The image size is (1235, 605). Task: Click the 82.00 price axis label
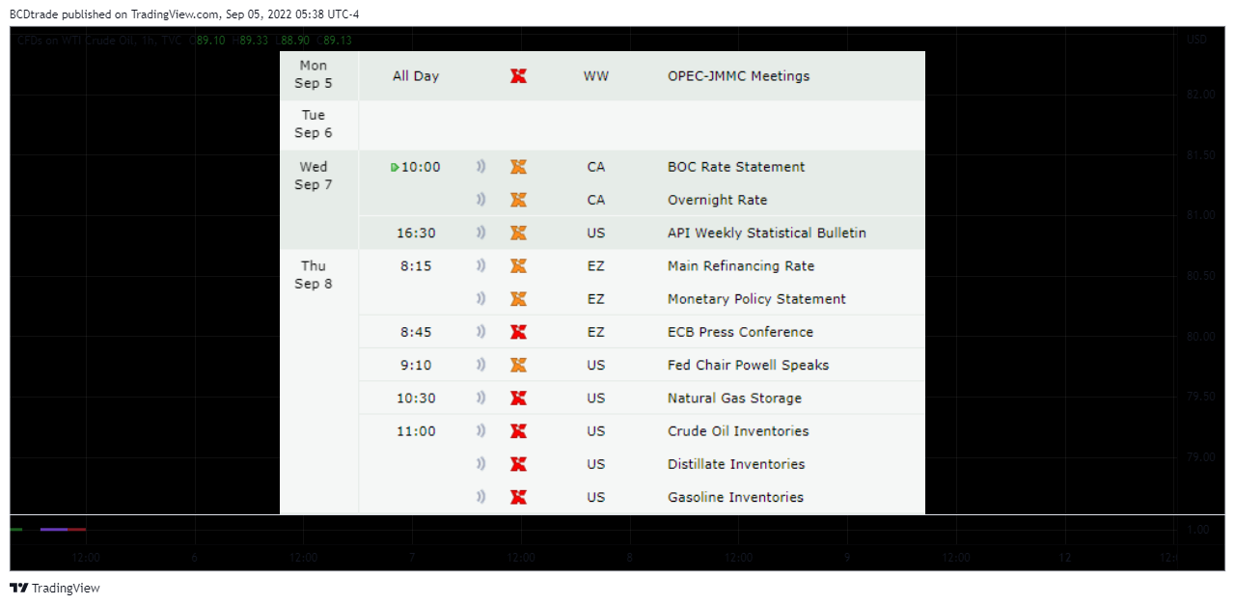click(1201, 94)
